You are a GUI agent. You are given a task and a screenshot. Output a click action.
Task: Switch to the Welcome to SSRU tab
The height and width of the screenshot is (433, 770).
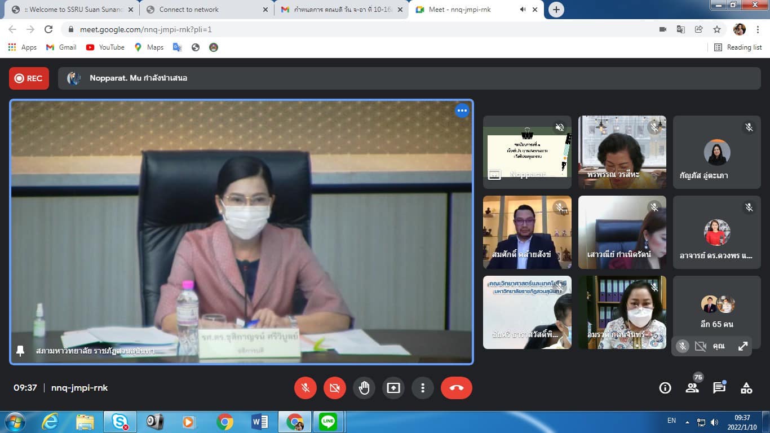click(x=73, y=10)
